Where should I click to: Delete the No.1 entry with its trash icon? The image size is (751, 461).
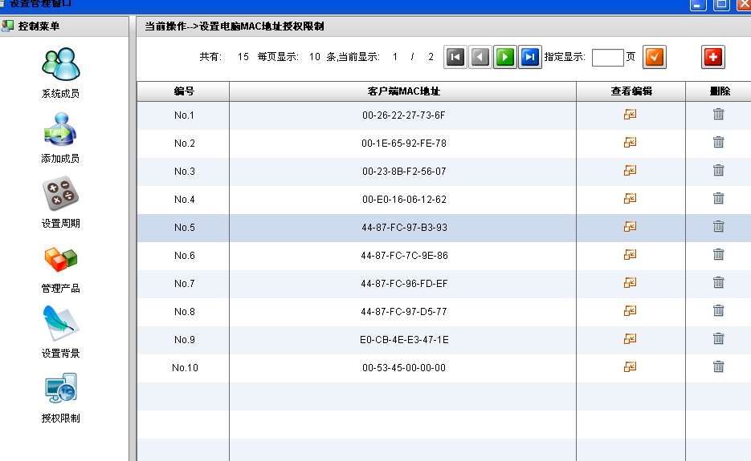coord(718,114)
